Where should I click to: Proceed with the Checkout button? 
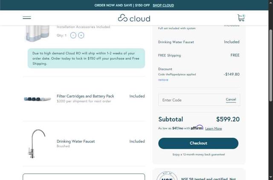[x=198, y=143]
